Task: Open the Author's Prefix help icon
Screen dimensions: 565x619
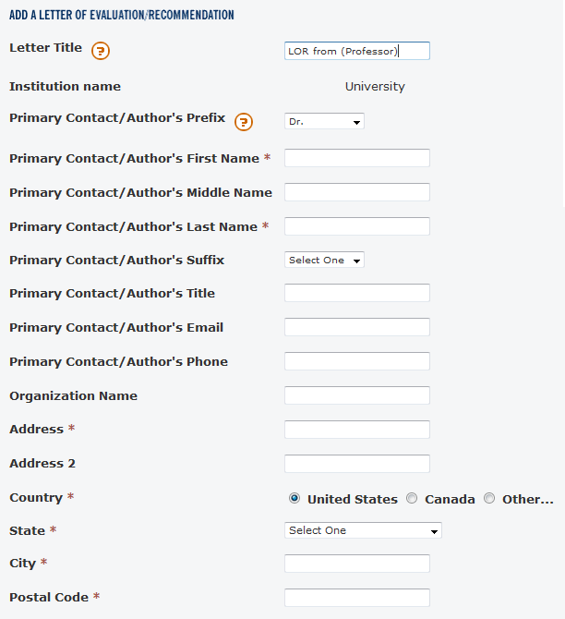Action: click(244, 122)
